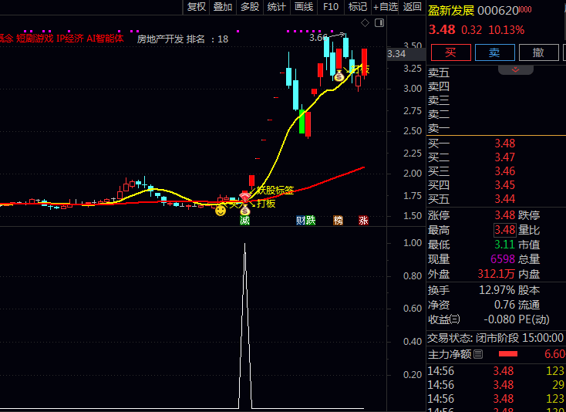Click the blue 卖 sell button

(x=494, y=52)
